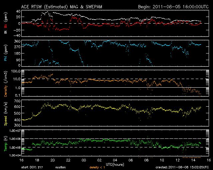
Task: Click the '-40' tick on Bt Bz axis
Action: coord(17,36)
